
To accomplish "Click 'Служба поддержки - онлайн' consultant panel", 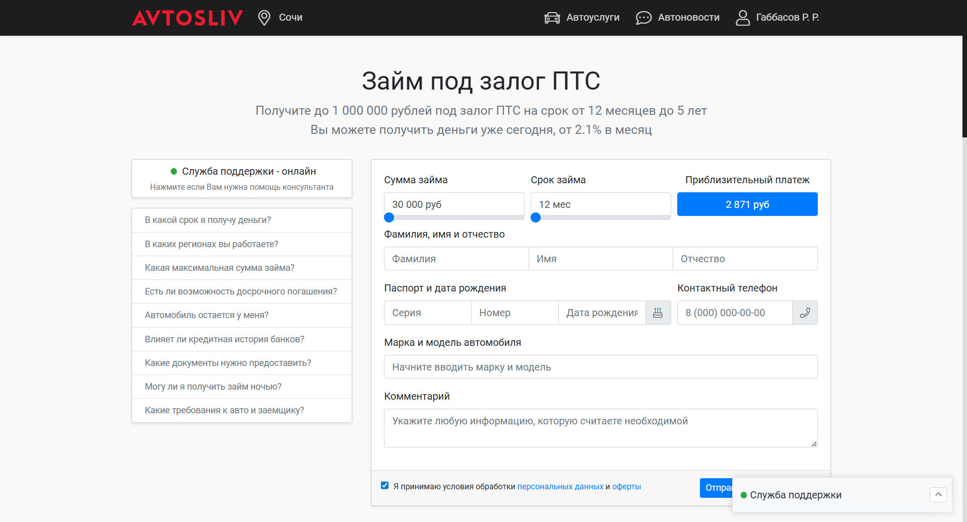I will [241, 178].
